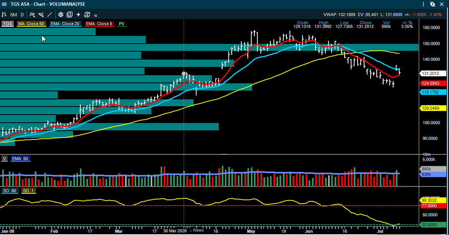Click the May label on the time axis
This screenshot has width=449, height=235.
point(251,231)
